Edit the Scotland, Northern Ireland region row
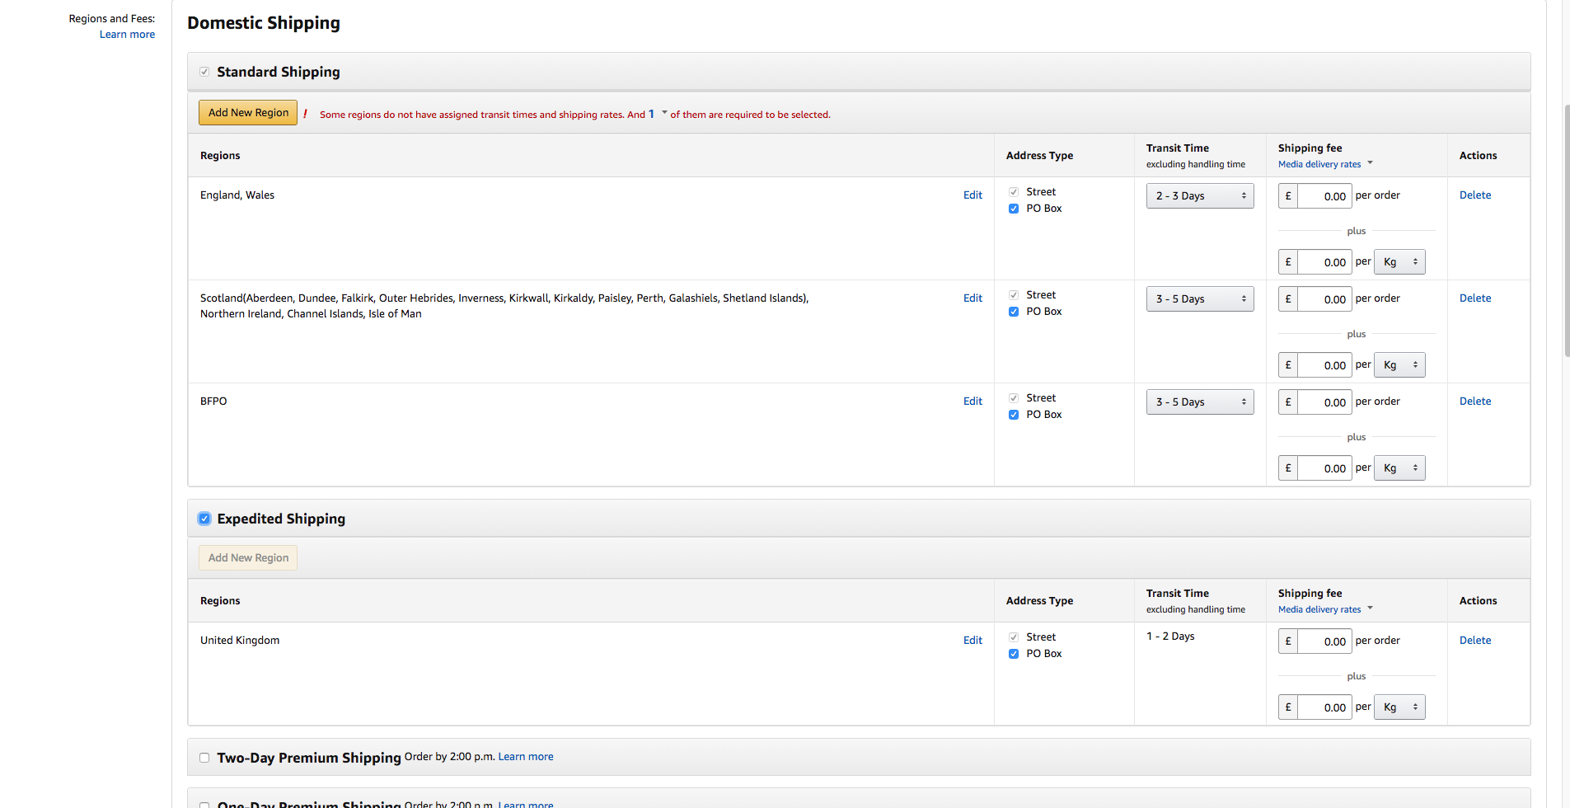This screenshot has height=808, width=1570. coord(972,298)
